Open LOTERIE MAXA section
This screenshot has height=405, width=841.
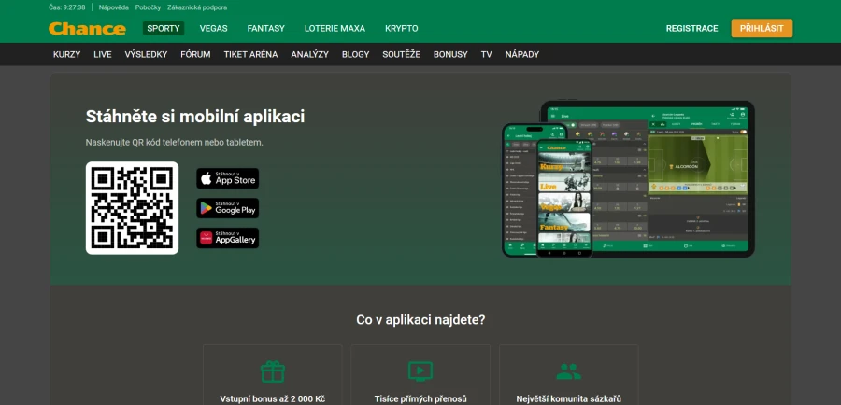335,28
